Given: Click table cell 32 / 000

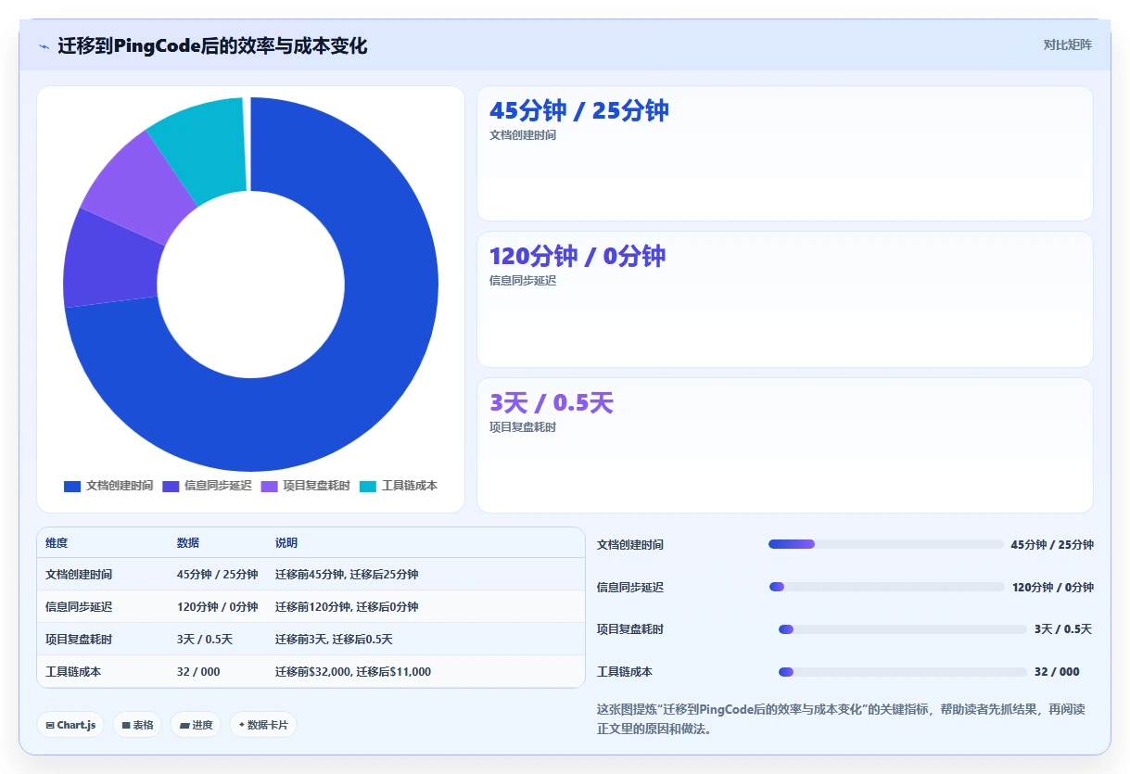Looking at the screenshot, I should point(198,672).
